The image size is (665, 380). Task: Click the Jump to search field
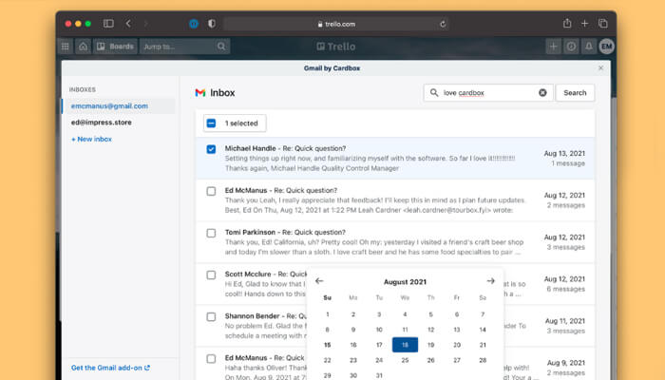tap(185, 47)
